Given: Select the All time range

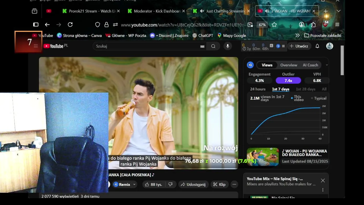Looking at the screenshot, I should tap(324, 89).
